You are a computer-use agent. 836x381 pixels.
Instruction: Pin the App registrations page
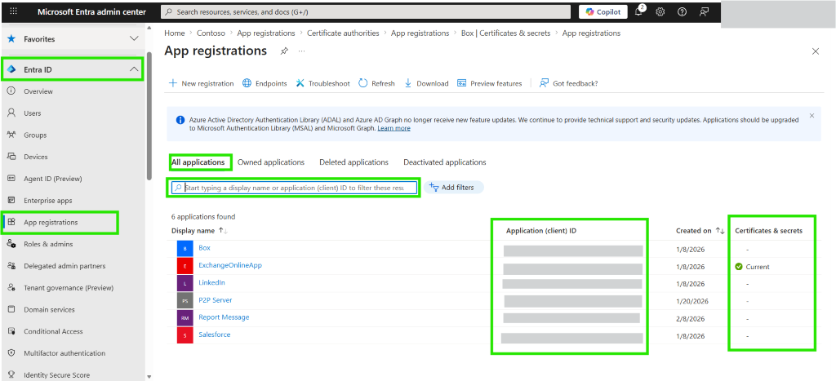click(284, 51)
